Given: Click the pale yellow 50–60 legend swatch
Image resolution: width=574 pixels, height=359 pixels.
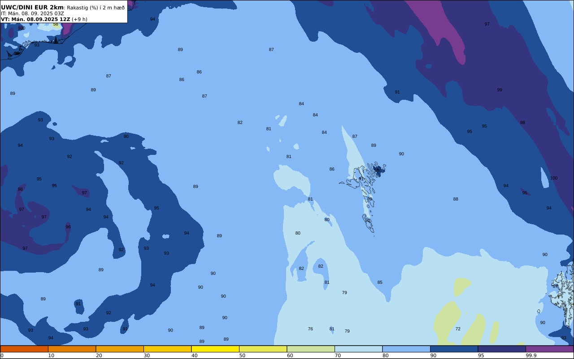Looking at the screenshot, I should (263, 349).
